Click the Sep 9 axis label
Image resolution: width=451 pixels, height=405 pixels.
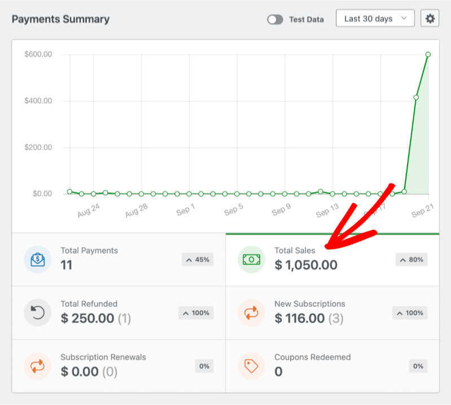coord(281,210)
